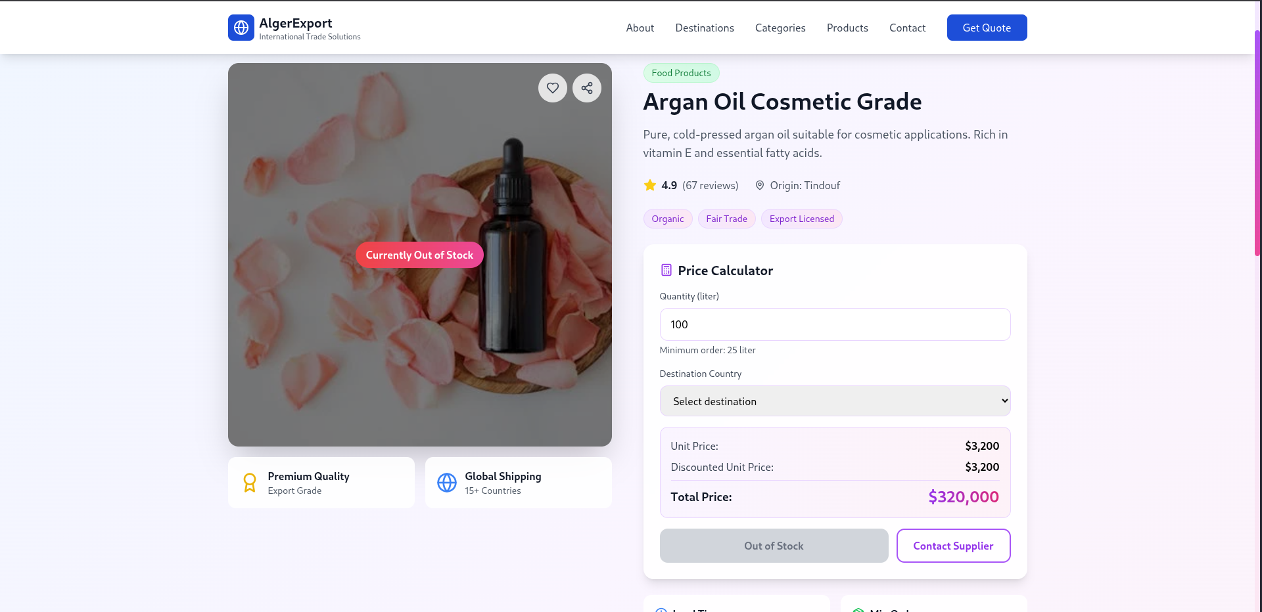The height and width of the screenshot is (612, 1262).
Task: Open the Select destination dropdown
Action: (x=835, y=401)
